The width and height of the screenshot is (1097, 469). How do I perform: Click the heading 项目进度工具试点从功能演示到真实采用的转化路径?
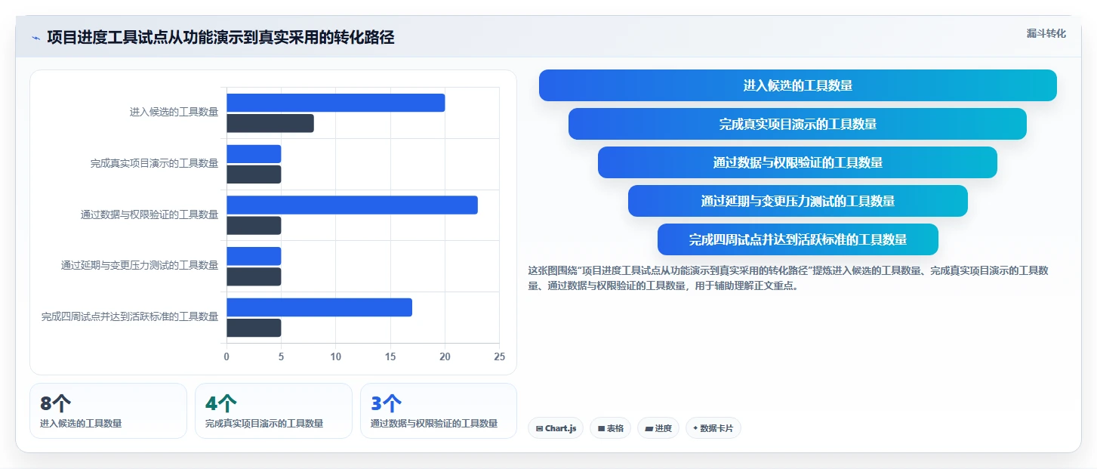pyautogui.click(x=220, y=38)
